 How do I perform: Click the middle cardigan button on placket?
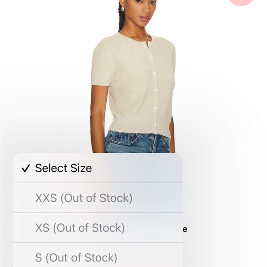pyautogui.click(x=156, y=90)
